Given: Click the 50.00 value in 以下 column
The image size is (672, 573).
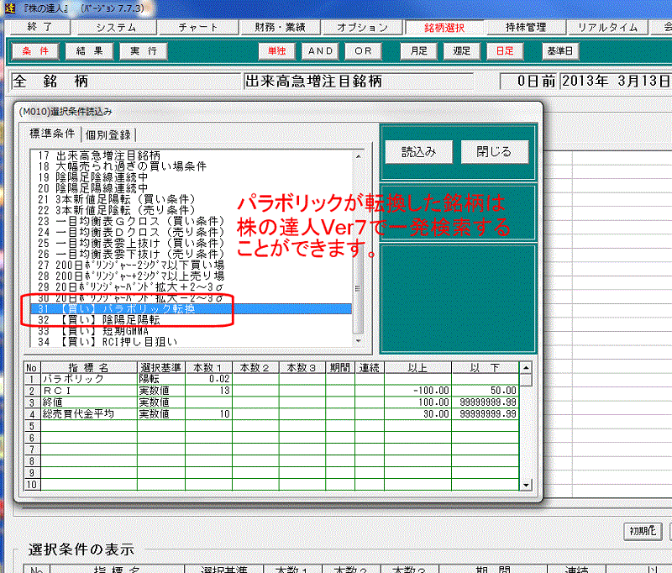Looking at the screenshot, I should coord(486,391).
